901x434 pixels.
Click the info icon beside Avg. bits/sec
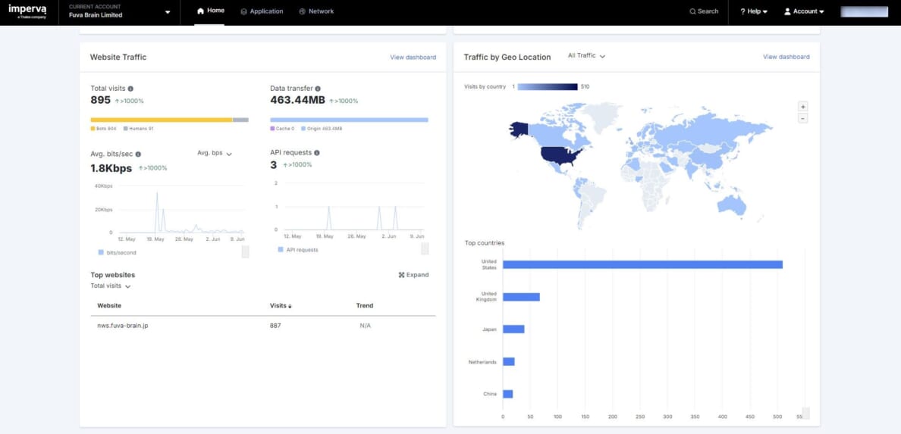(138, 154)
